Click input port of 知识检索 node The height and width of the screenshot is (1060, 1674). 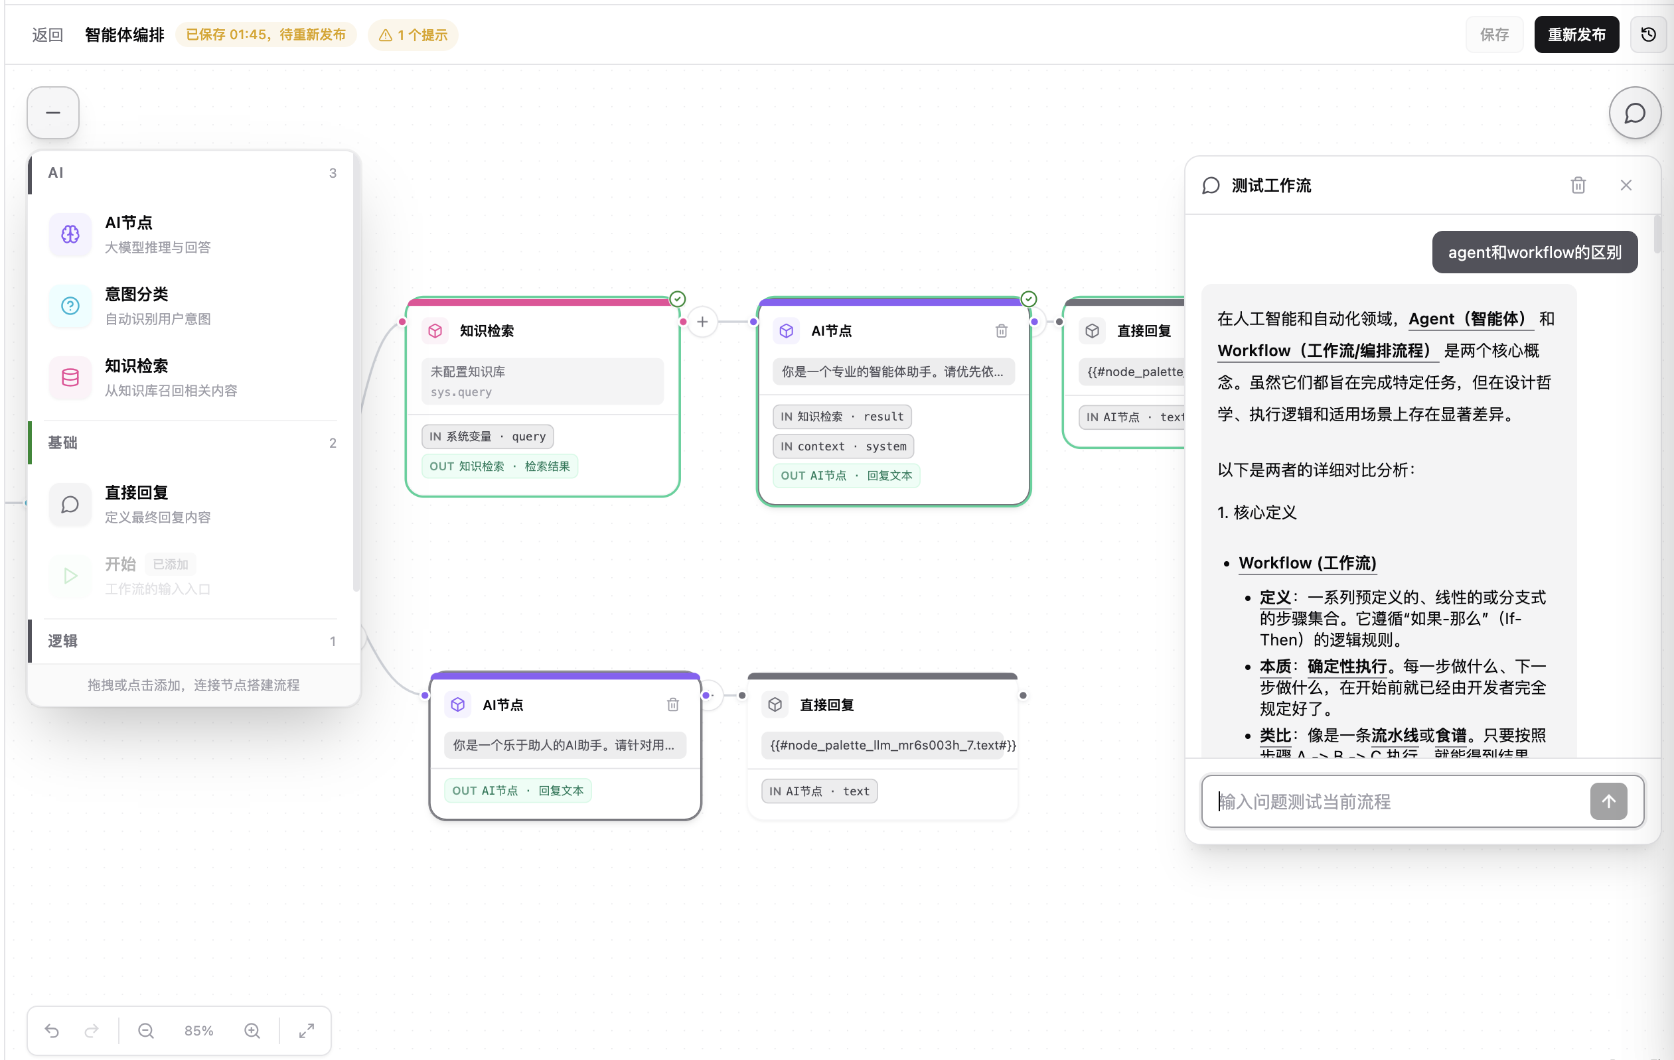pyautogui.click(x=402, y=322)
